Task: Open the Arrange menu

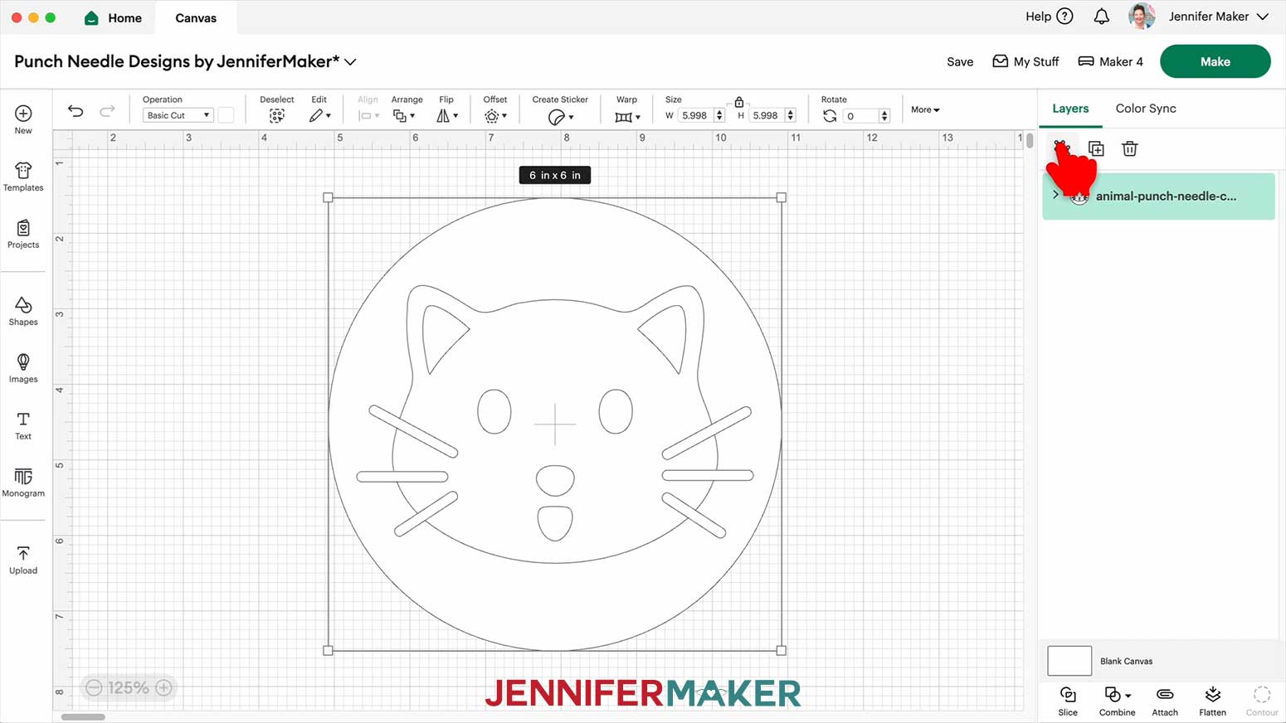Action: tap(404, 116)
